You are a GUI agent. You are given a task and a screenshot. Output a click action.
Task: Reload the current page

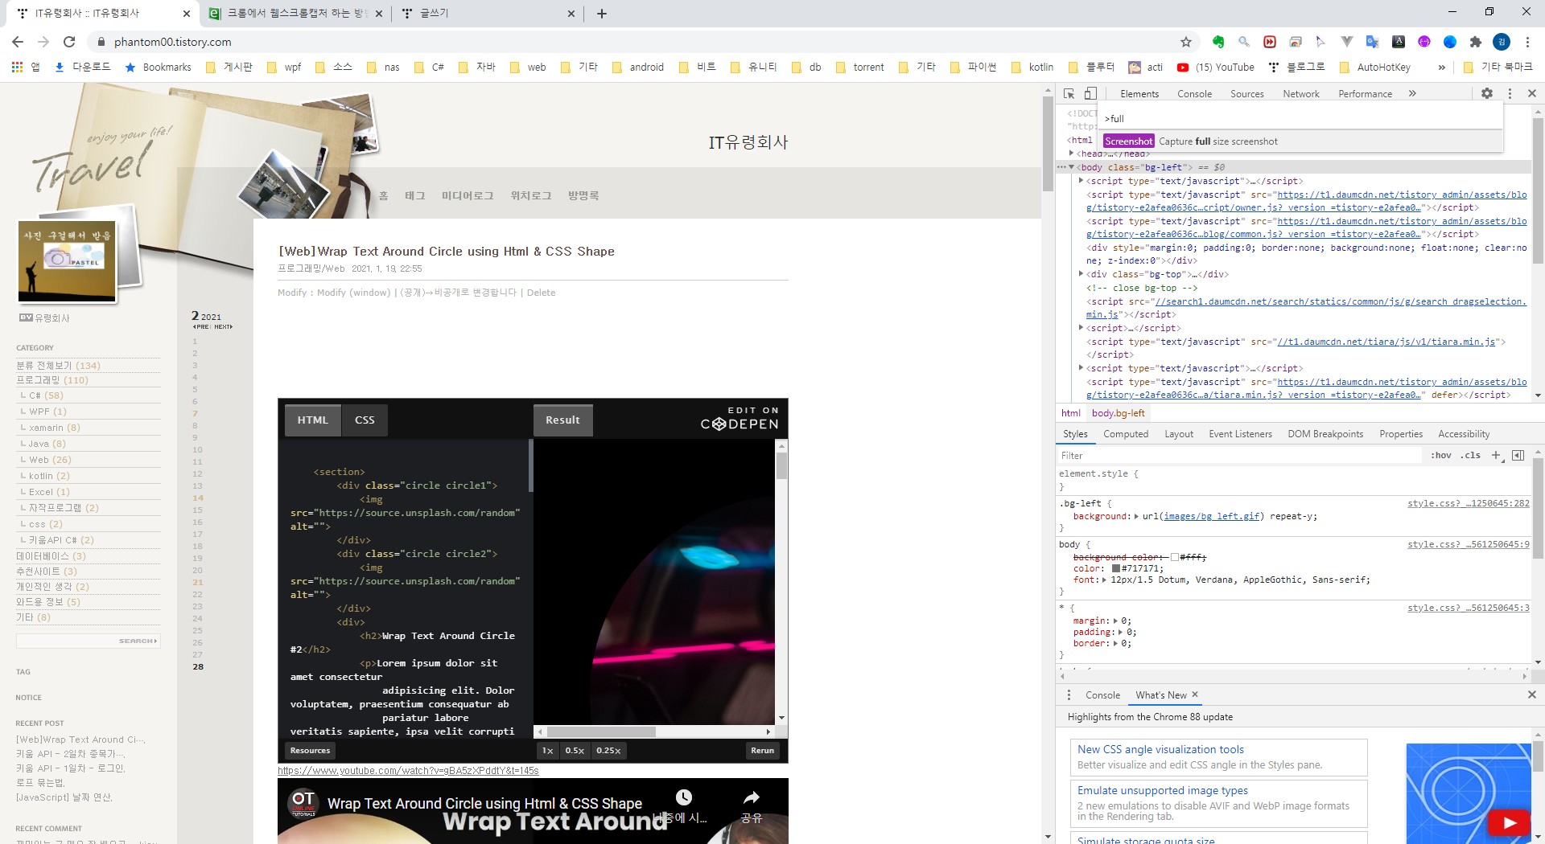(x=69, y=42)
